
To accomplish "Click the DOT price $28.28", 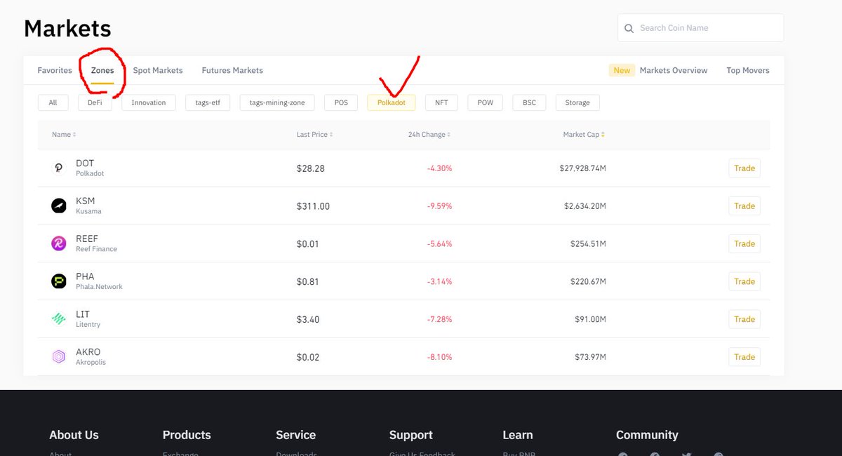I will 311,169.
